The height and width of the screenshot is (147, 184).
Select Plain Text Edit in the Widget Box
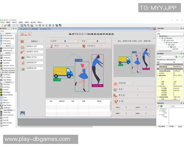(x=7, y=123)
